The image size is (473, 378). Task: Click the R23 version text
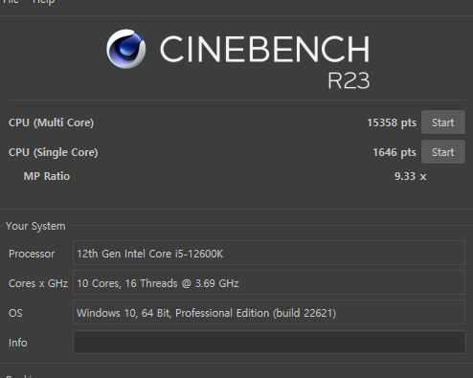(349, 80)
